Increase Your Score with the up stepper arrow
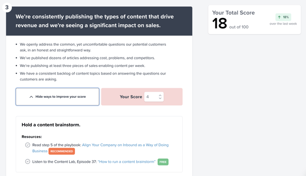Image resolution: width=306 pixels, height=176 pixels. 160,95
